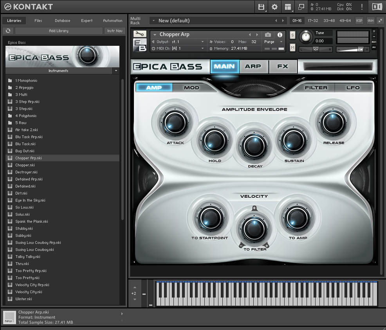This screenshot has width=386, height=330.
Task: Toggle the AUX button on instrument header
Action: tap(374, 42)
